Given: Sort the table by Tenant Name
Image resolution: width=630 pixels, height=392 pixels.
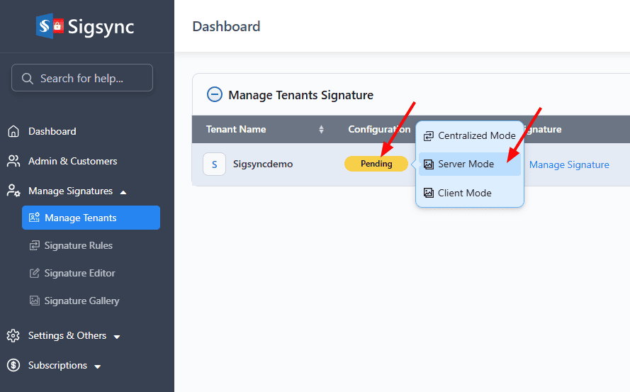Looking at the screenshot, I should (x=321, y=129).
